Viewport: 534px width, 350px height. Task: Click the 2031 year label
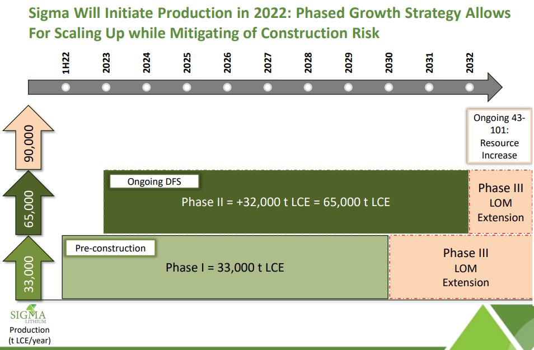click(x=429, y=63)
